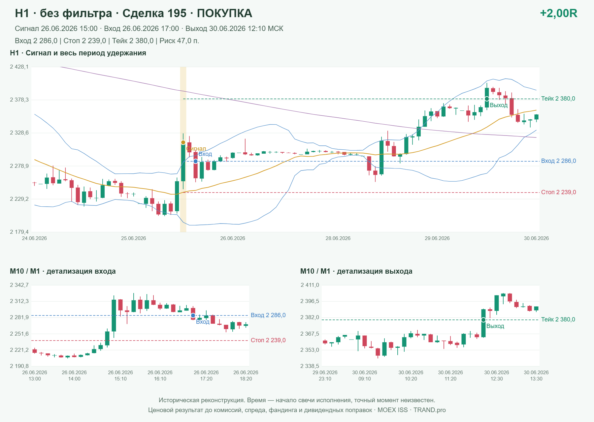Click the 'Вход 2 286,0' label in the entry detail chart
The width and height of the screenshot is (594, 422).
(268, 315)
